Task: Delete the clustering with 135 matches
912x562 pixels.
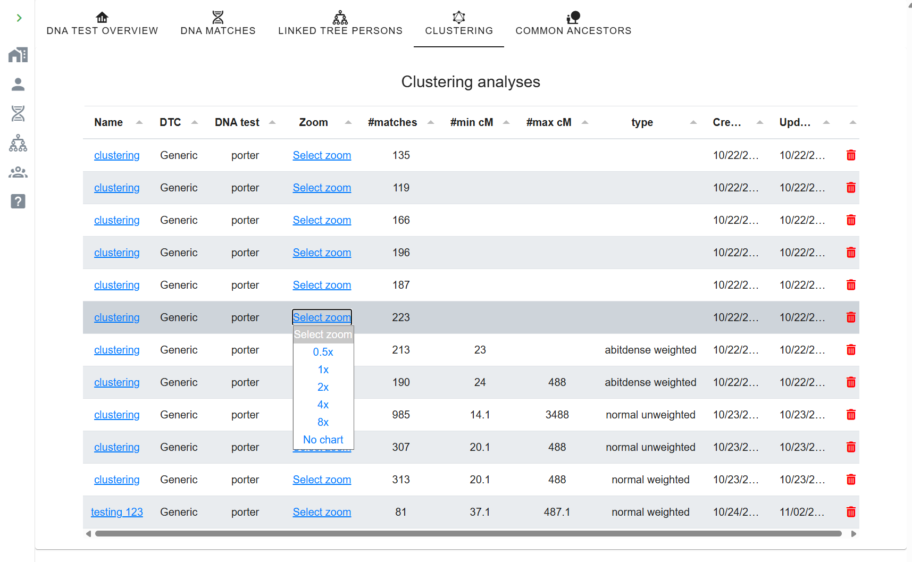Action: 851,155
